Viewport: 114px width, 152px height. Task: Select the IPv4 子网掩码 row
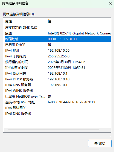58,56
